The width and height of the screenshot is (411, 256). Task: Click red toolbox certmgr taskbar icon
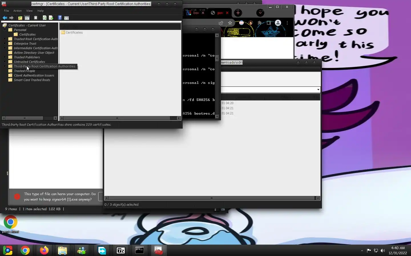(x=158, y=250)
